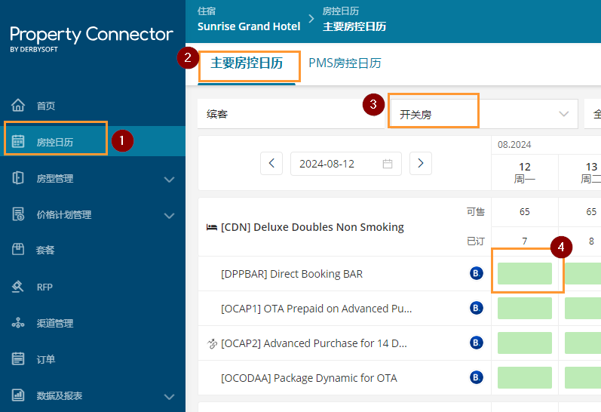Click the bed icon beside CDN Deluxe Doubles
The image size is (601, 412).
pos(212,227)
